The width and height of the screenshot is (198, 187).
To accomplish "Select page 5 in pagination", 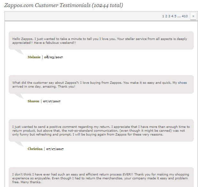I will pos(175,16).
